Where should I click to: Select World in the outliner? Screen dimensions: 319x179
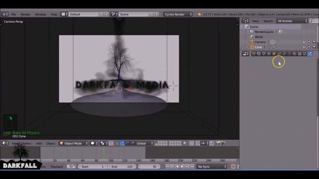[259, 37]
